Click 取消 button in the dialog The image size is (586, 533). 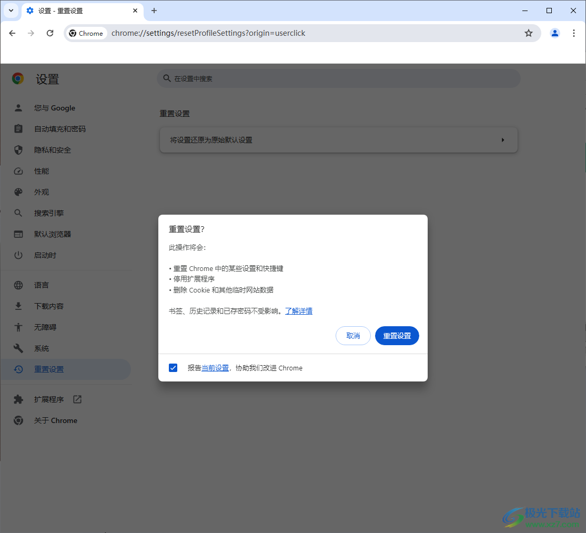[x=353, y=336]
